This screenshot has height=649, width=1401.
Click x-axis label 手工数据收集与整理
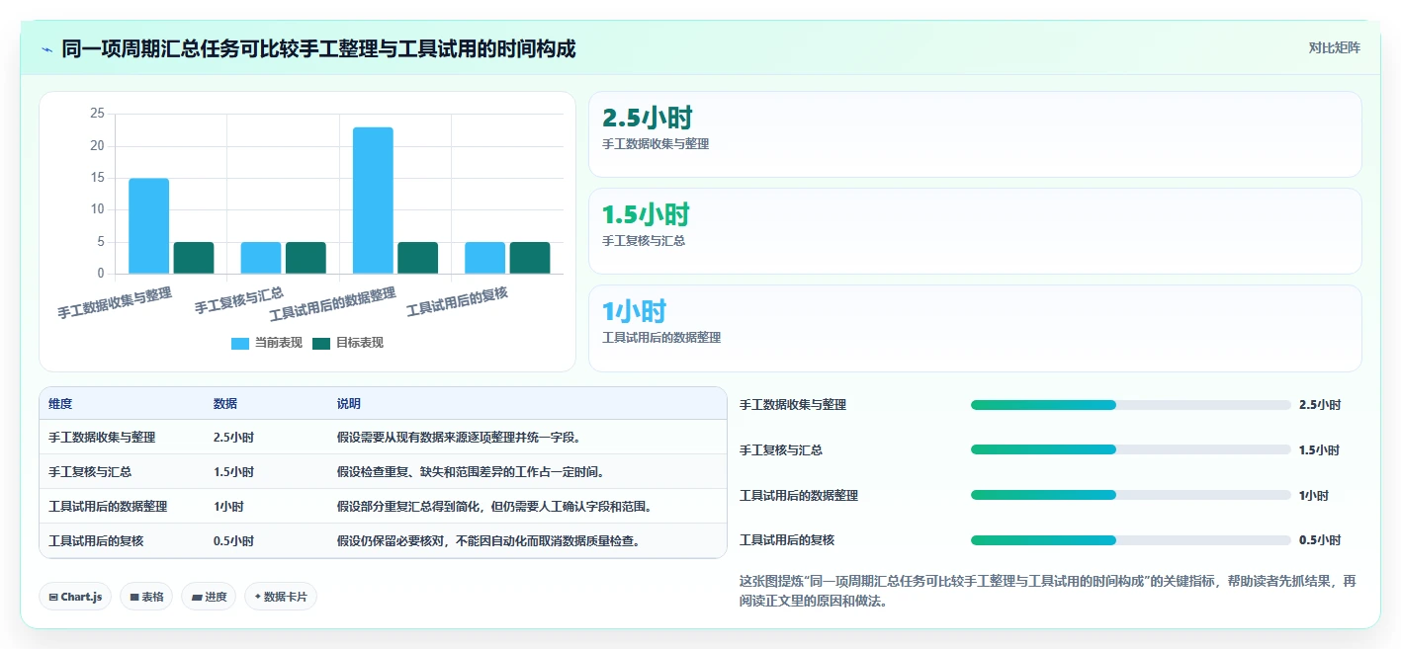[115, 302]
